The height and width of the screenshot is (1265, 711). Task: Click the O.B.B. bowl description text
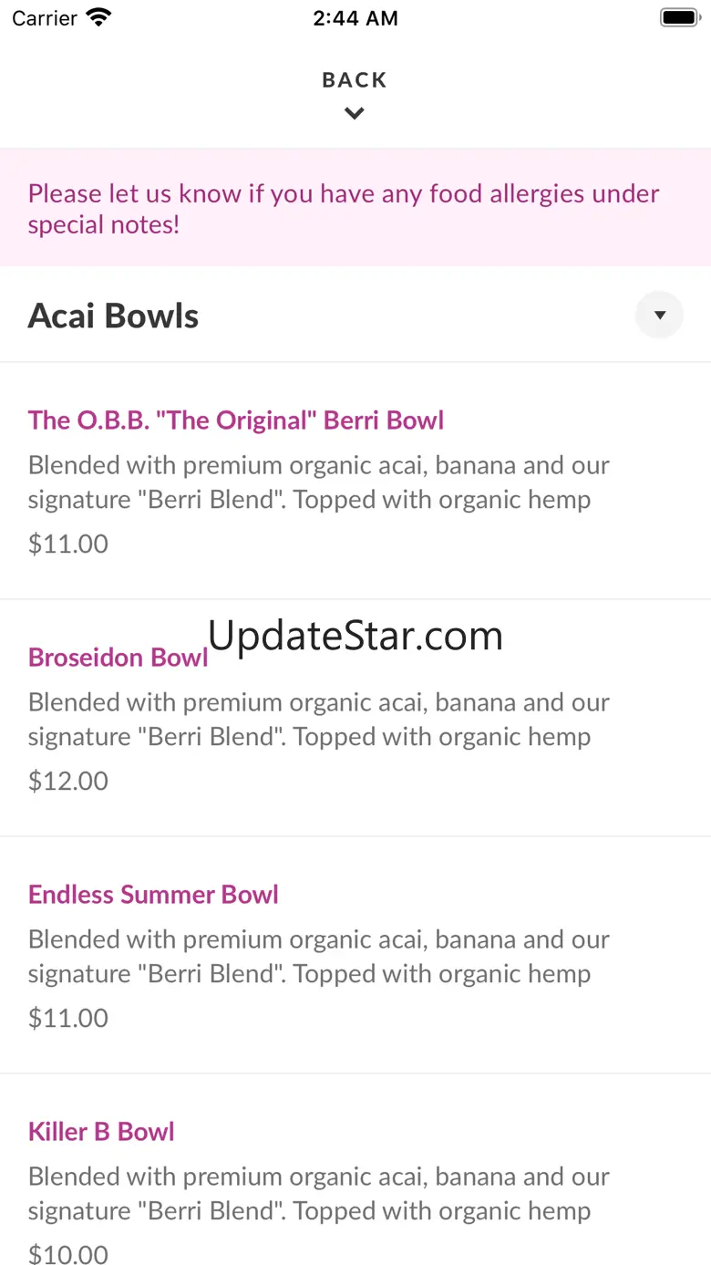318,482
